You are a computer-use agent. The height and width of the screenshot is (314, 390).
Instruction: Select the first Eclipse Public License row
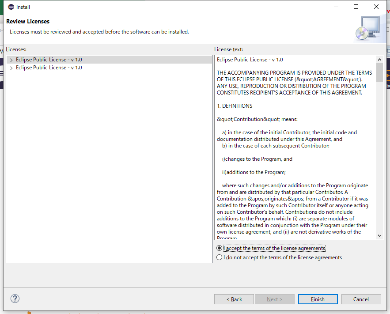coord(49,60)
